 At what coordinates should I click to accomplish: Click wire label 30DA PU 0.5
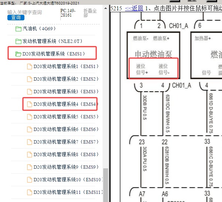pyautogui.click(x=145, y=159)
